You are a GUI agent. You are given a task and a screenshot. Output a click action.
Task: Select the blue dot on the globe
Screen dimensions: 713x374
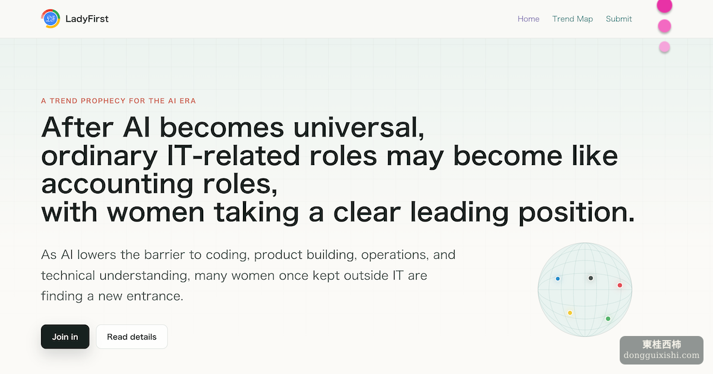(x=557, y=278)
